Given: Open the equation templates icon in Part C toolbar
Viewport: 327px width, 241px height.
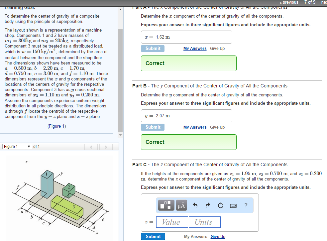Looking at the screenshot, I should [166, 205].
